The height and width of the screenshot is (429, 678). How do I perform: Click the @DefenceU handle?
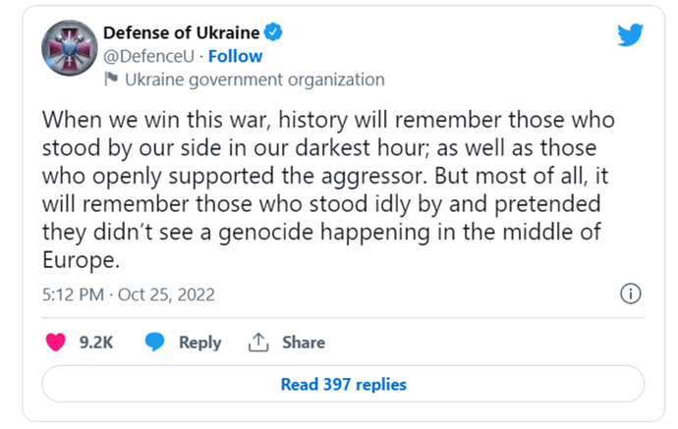click(148, 57)
